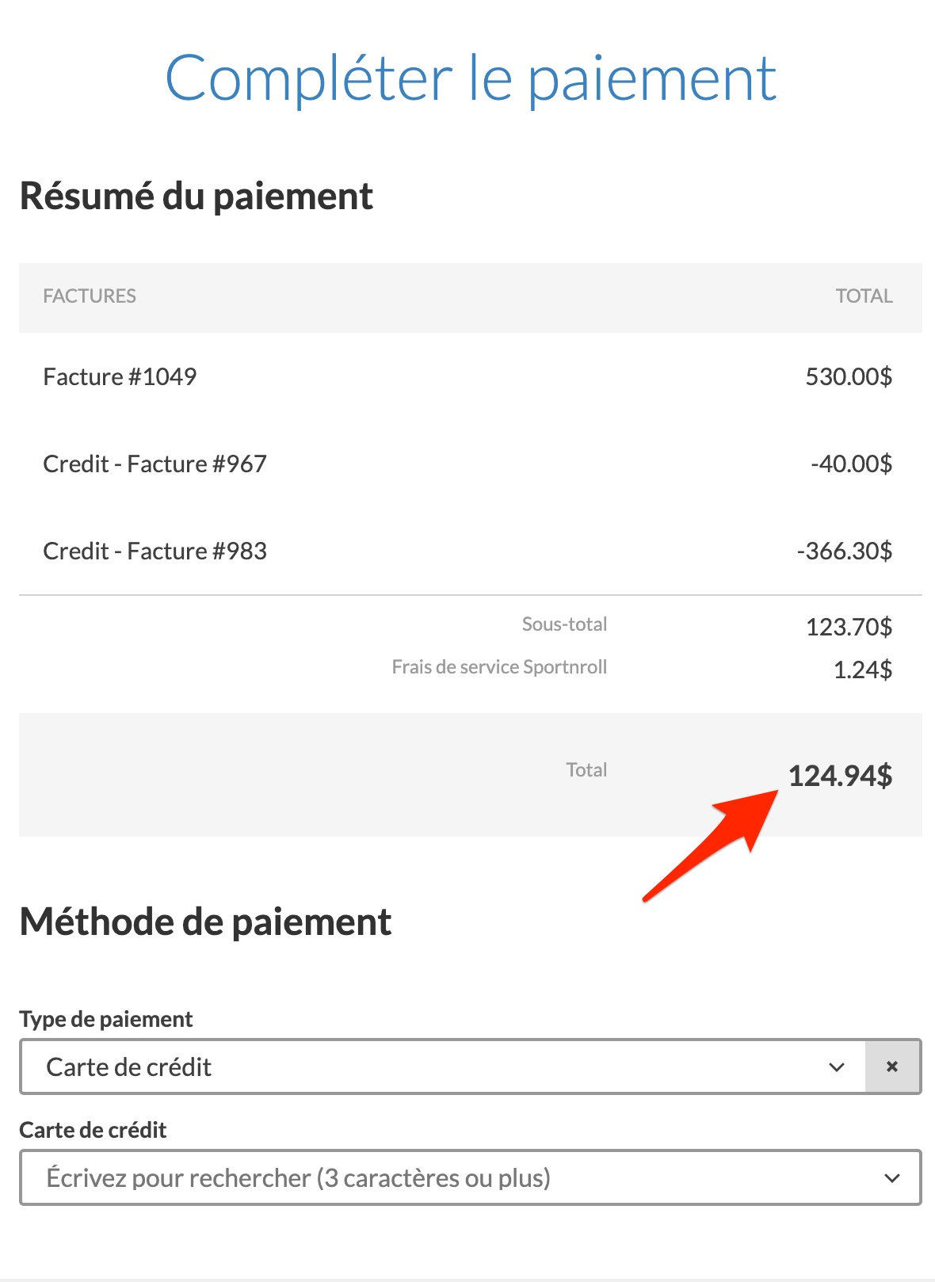This screenshot has width=935, height=1282.
Task: Click the 1.24$ service fee amount
Action: [862, 670]
